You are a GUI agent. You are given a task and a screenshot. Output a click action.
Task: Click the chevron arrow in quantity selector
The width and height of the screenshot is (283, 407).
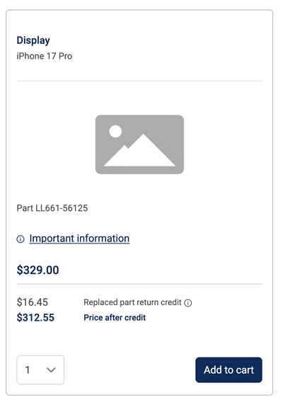click(x=51, y=370)
